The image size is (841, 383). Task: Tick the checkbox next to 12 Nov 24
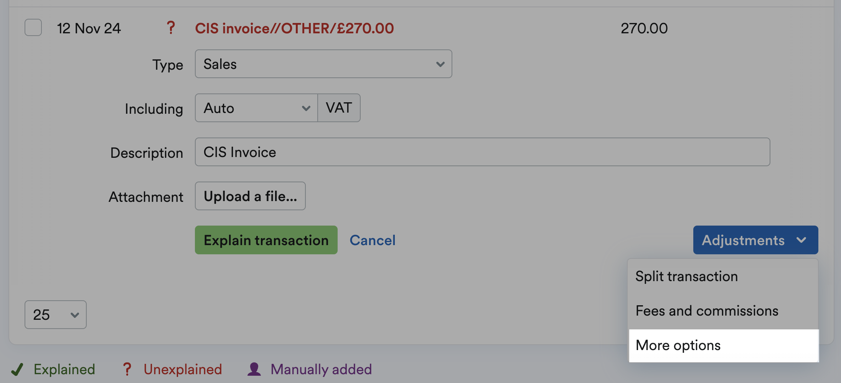click(x=33, y=27)
